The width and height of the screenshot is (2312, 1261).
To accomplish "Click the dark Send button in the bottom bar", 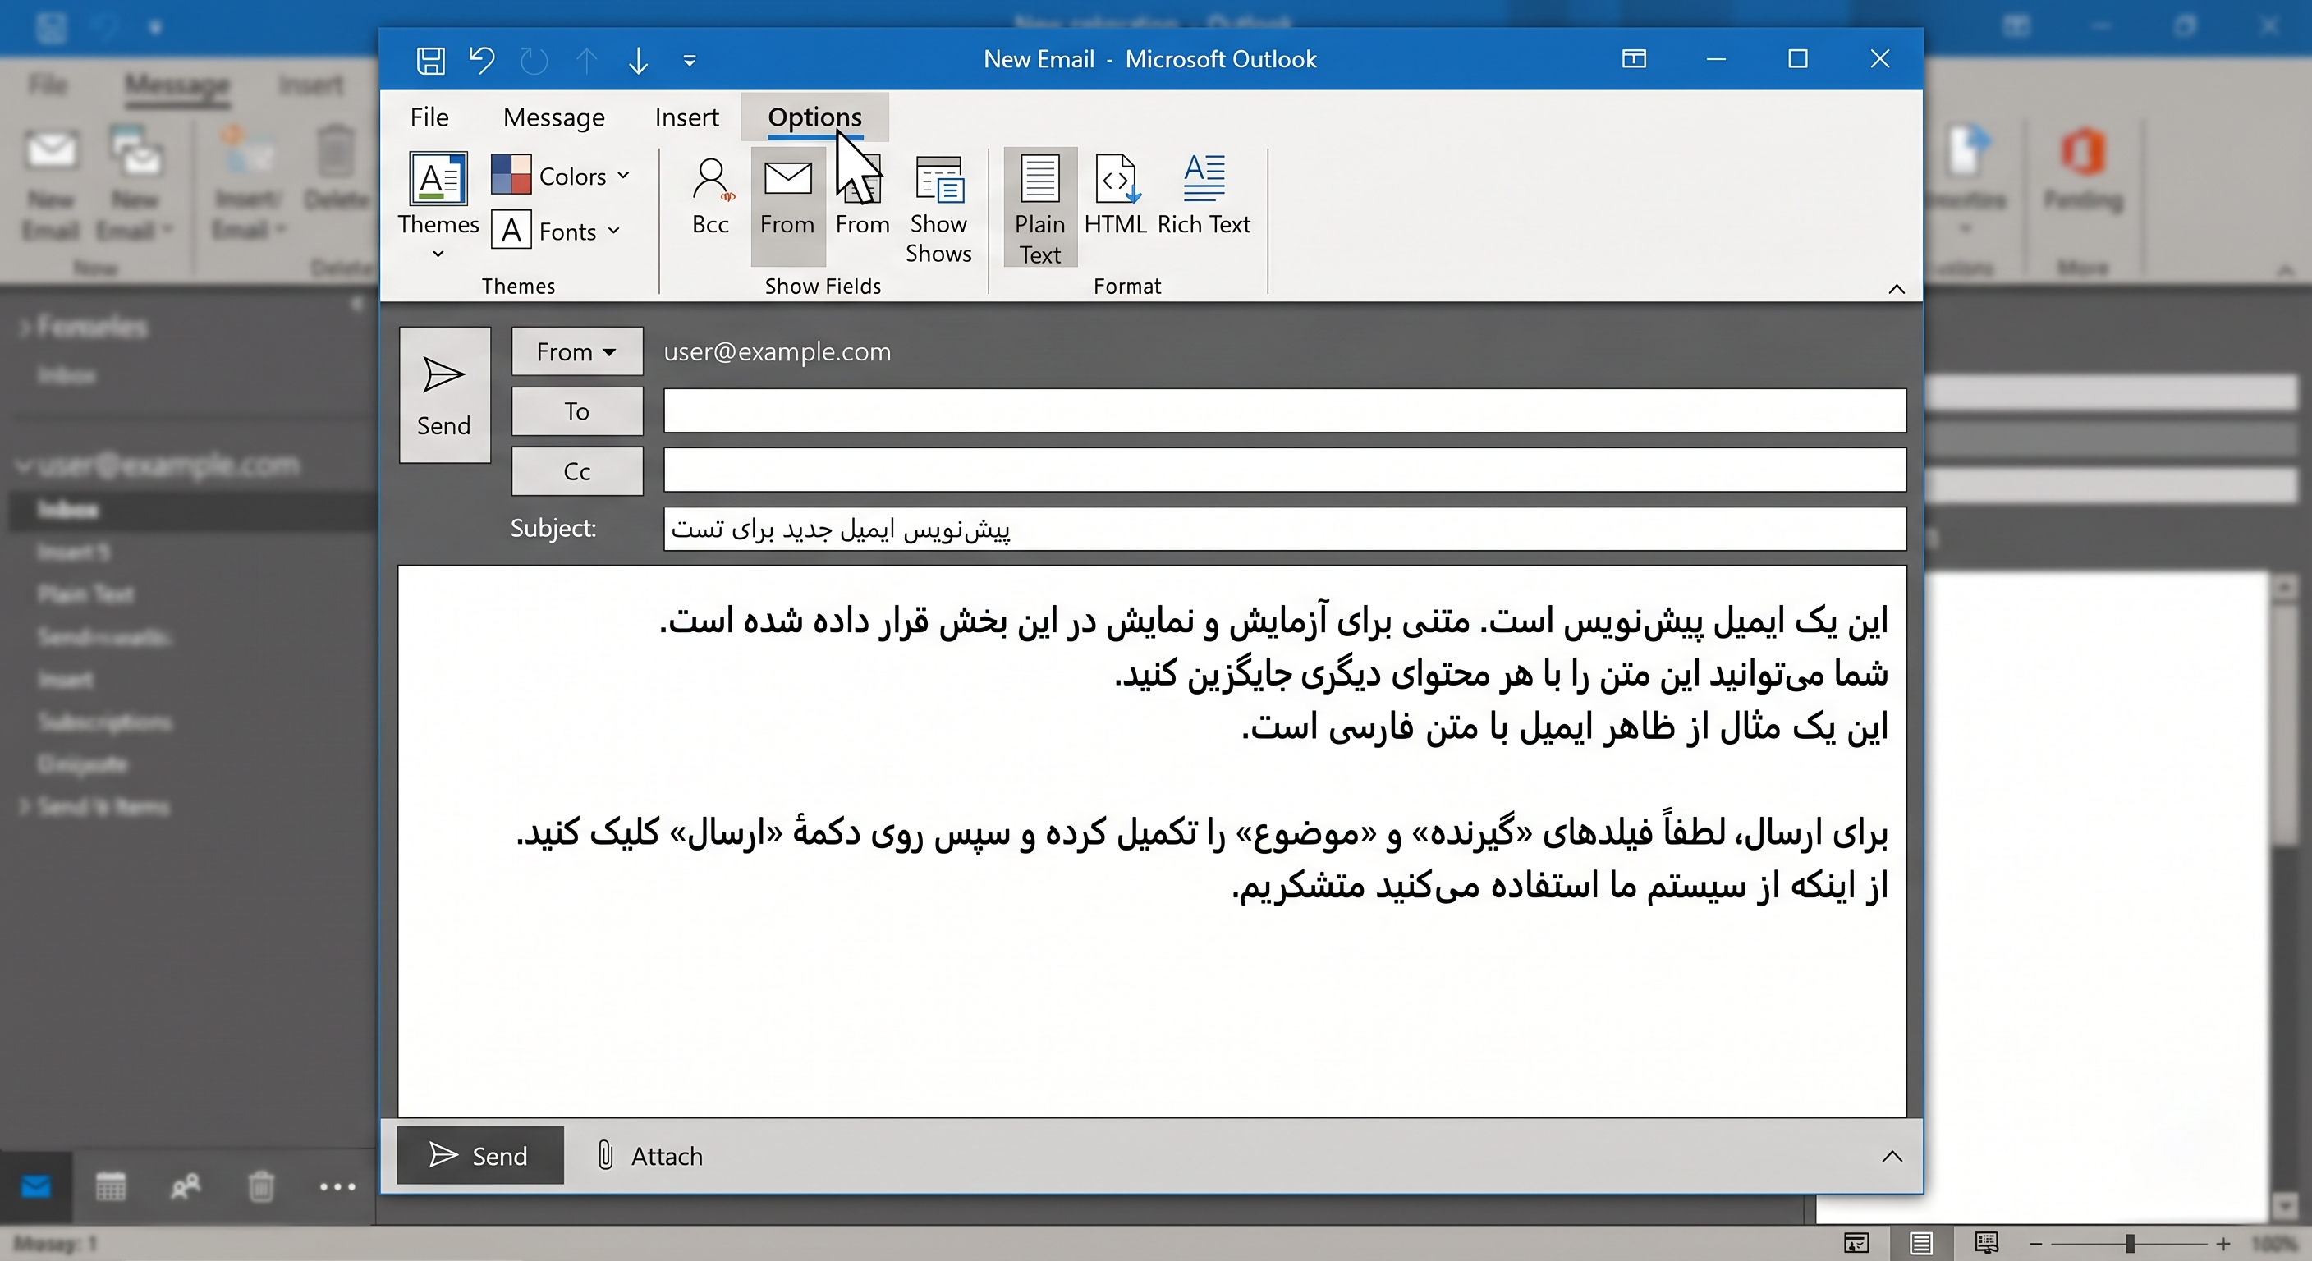I will click(x=480, y=1155).
